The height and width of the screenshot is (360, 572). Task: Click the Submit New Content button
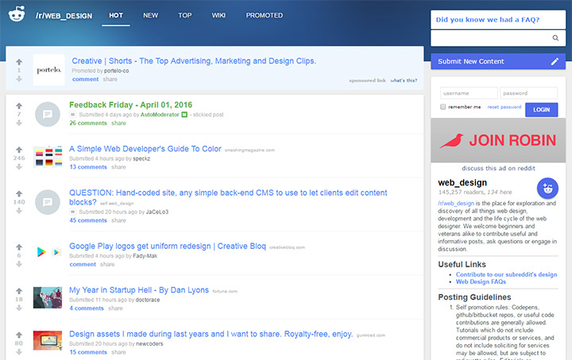498,61
